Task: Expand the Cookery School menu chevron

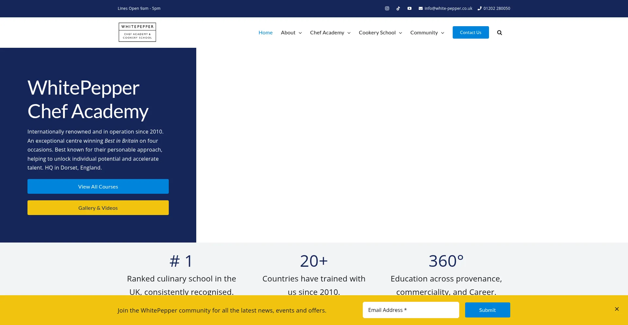Action: click(400, 33)
